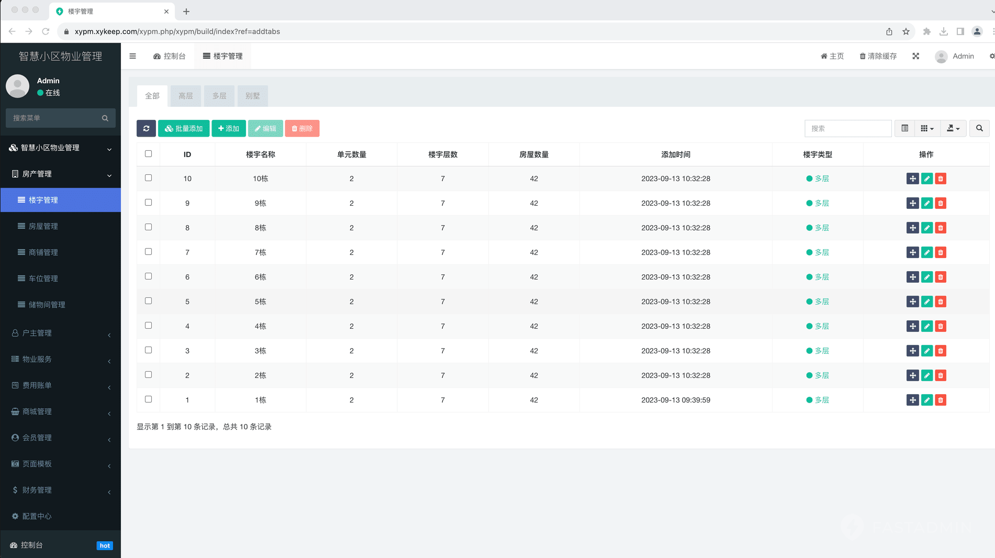
Task: Click the 批量添加 button
Action: pyautogui.click(x=184, y=128)
